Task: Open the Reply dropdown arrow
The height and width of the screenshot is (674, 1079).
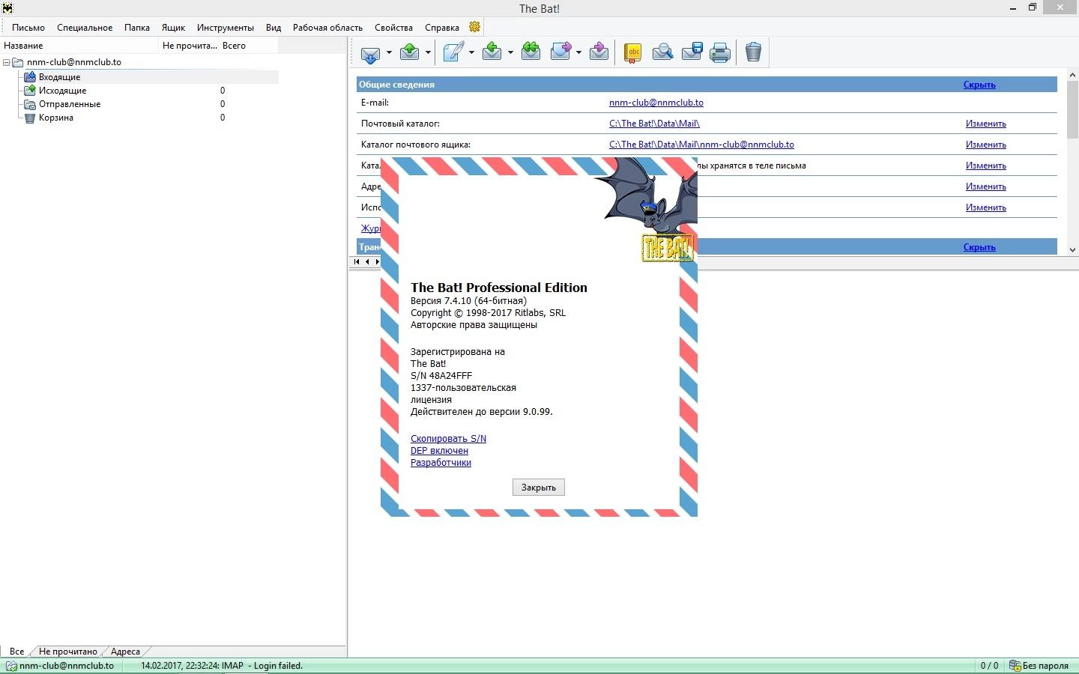Action: (510, 52)
